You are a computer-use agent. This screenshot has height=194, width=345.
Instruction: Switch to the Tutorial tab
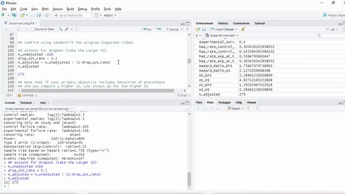[260, 23]
